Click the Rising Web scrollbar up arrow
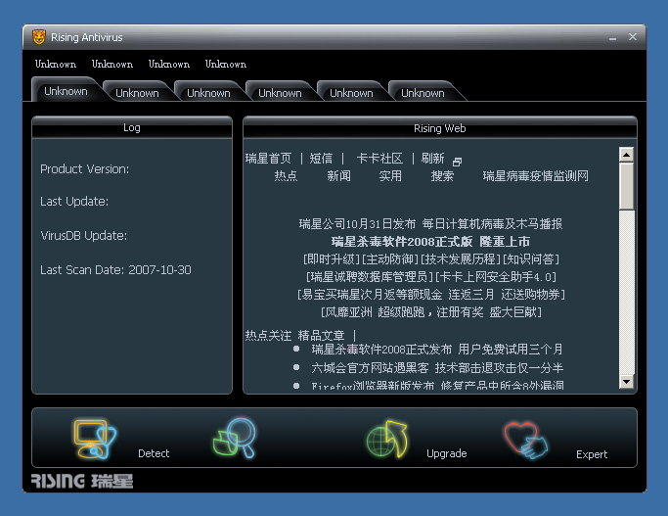 [x=626, y=155]
